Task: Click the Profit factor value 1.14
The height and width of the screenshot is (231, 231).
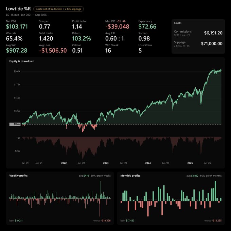Action: click(77, 26)
